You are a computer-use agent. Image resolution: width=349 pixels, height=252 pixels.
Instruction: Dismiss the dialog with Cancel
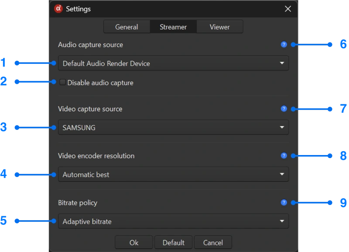213,242
